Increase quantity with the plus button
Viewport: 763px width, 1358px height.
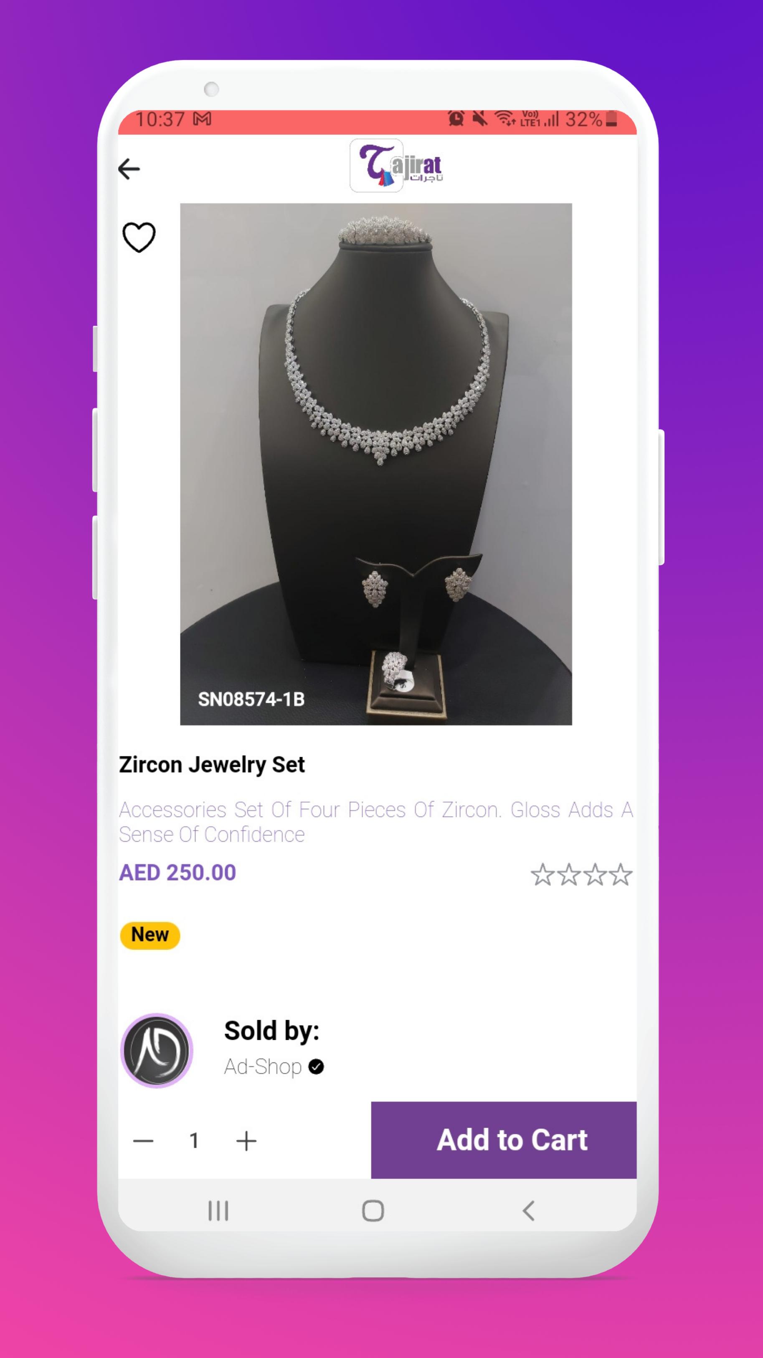click(x=246, y=1141)
